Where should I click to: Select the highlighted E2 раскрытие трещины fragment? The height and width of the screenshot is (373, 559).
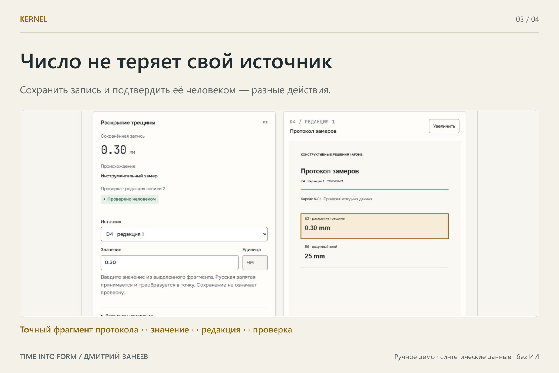[374, 226]
